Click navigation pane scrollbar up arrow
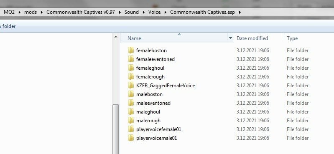The image size is (334, 154). point(116,37)
